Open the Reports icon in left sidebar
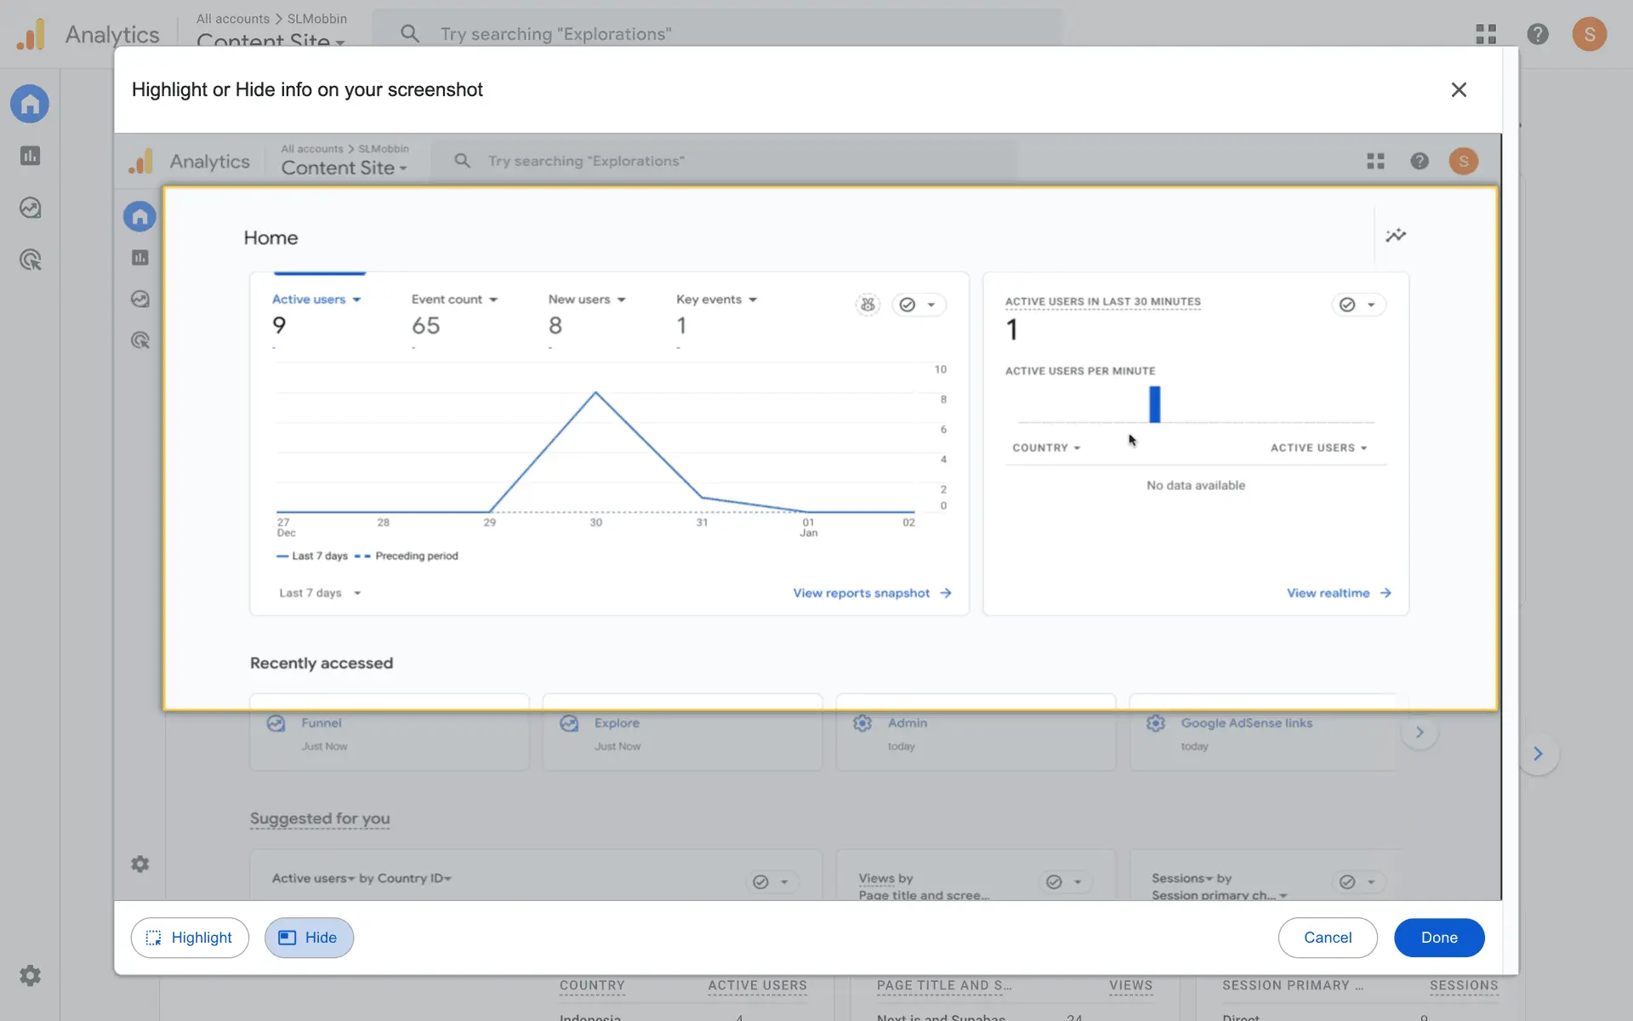Image resolution: width=1633 pixels, height=1021 pixels. [x=30, y=156]
